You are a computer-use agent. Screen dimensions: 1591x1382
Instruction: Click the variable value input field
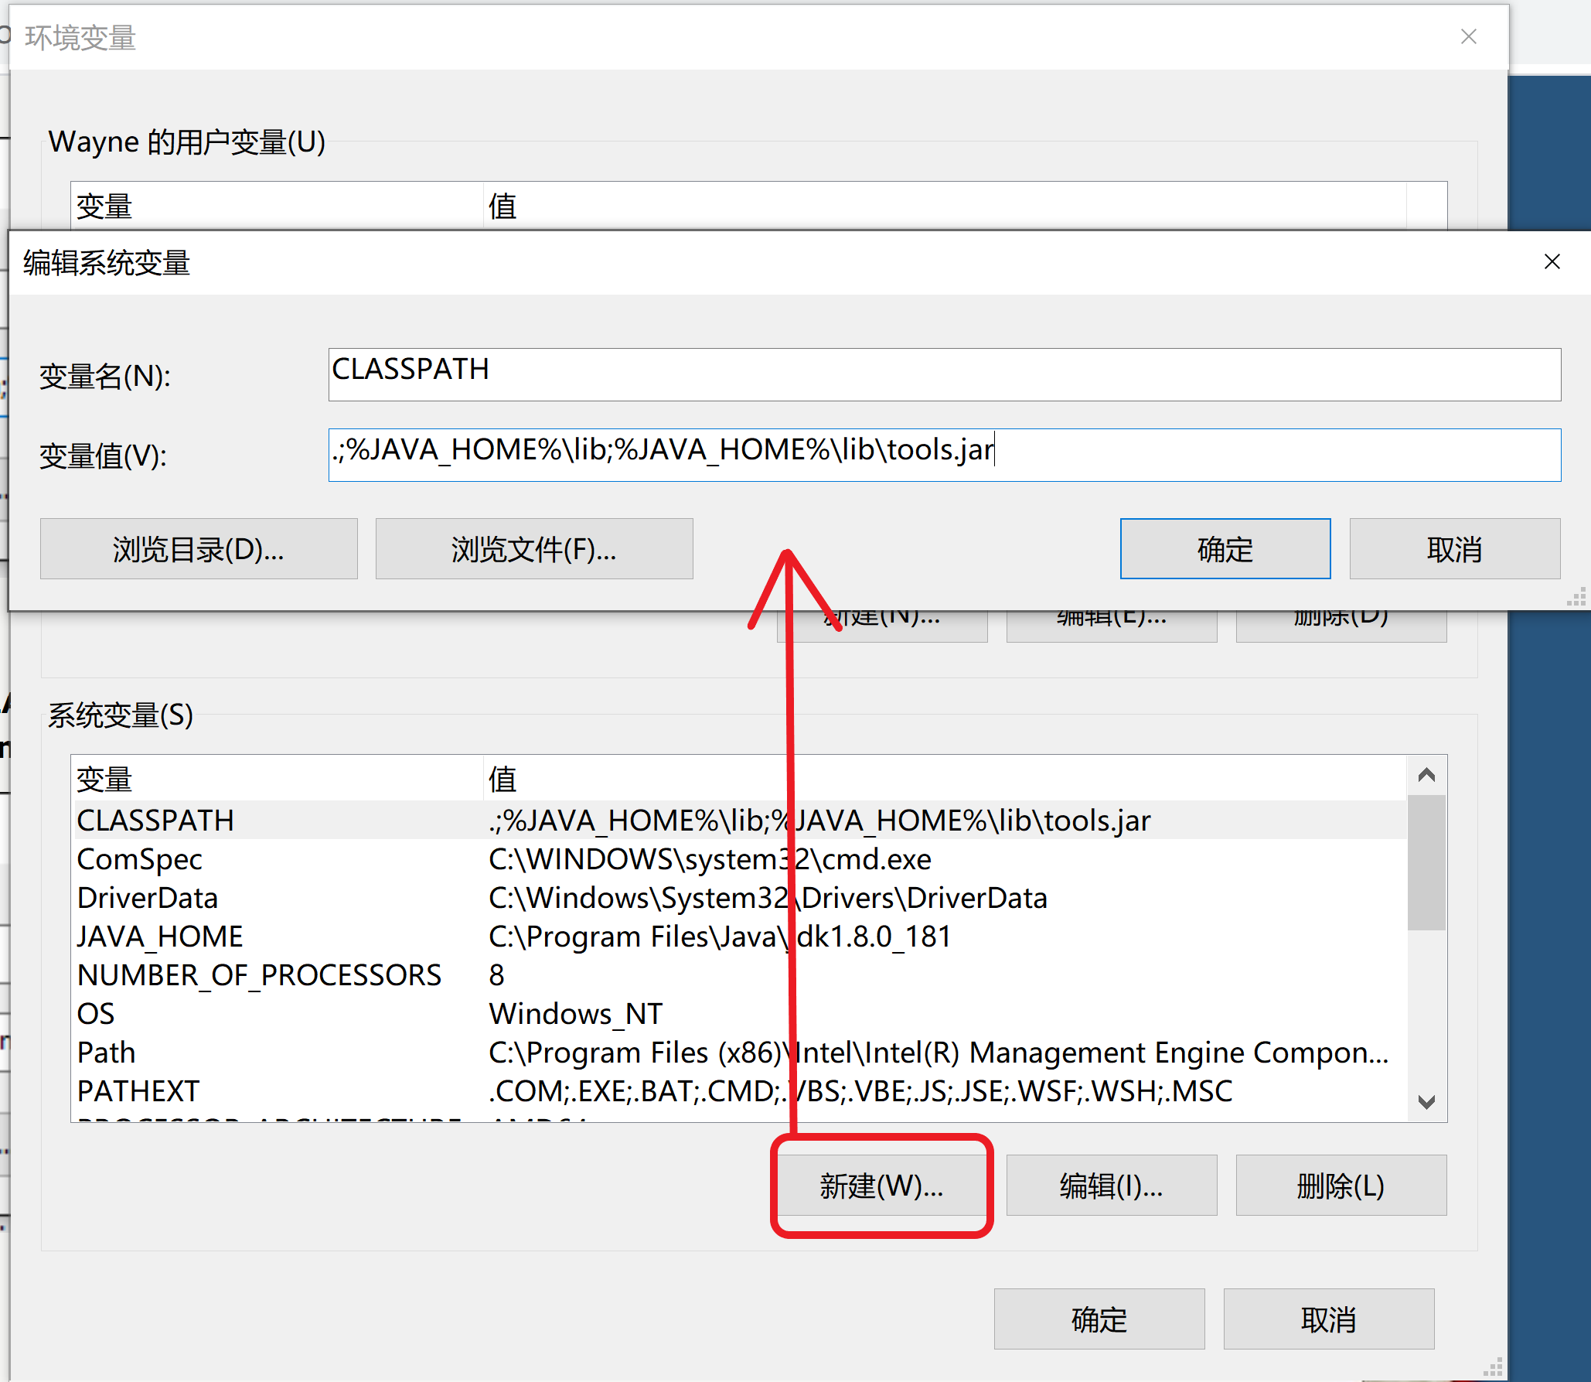[x=943, y=455]
